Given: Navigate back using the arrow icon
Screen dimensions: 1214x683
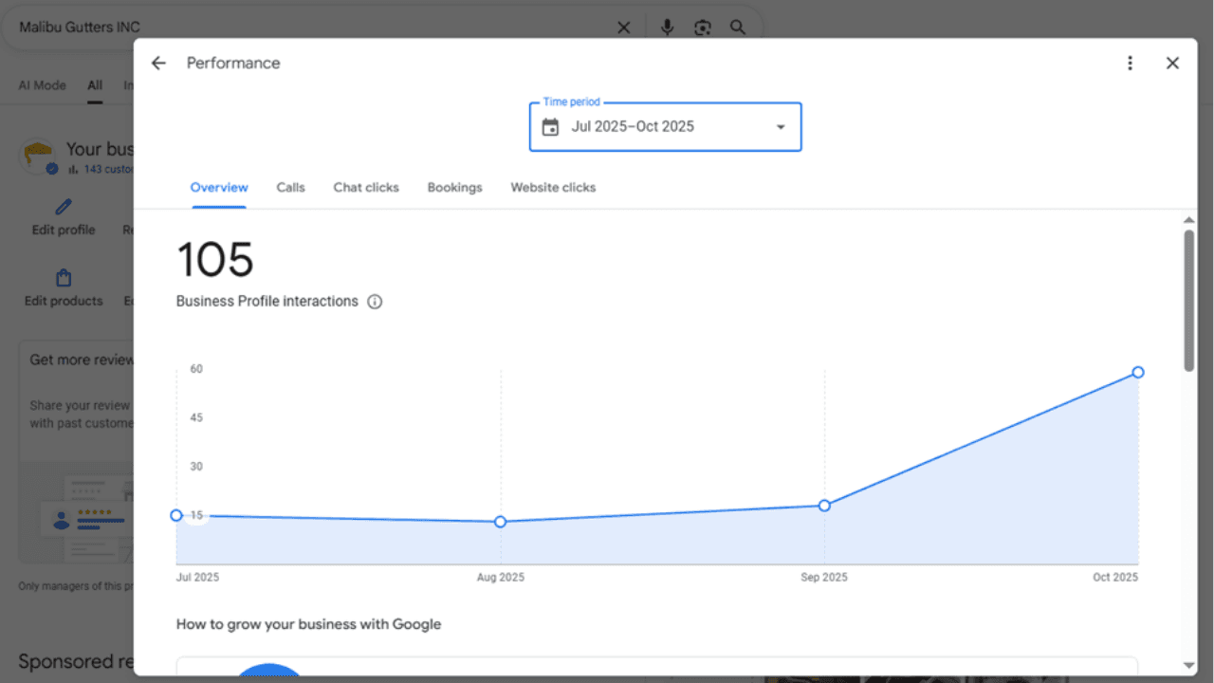Looking at the screenshot, I should [x=157, y=63].
